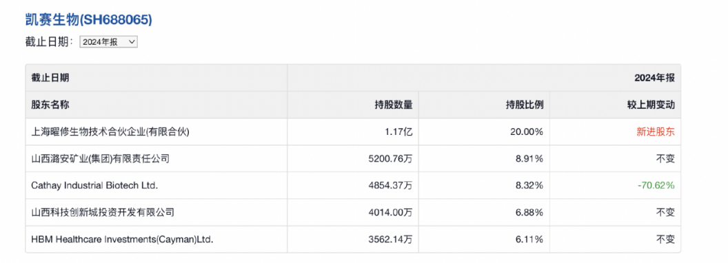Click the 凯赛生物(SH688065) stock title
The height and width of the screenshot is (263, 728).
click(89, 19)
